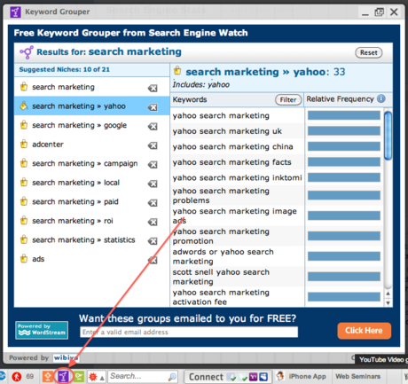Open the Powered by WordStream badge
Viewport: 408px width, 384px height.
(x=42, y=330)
